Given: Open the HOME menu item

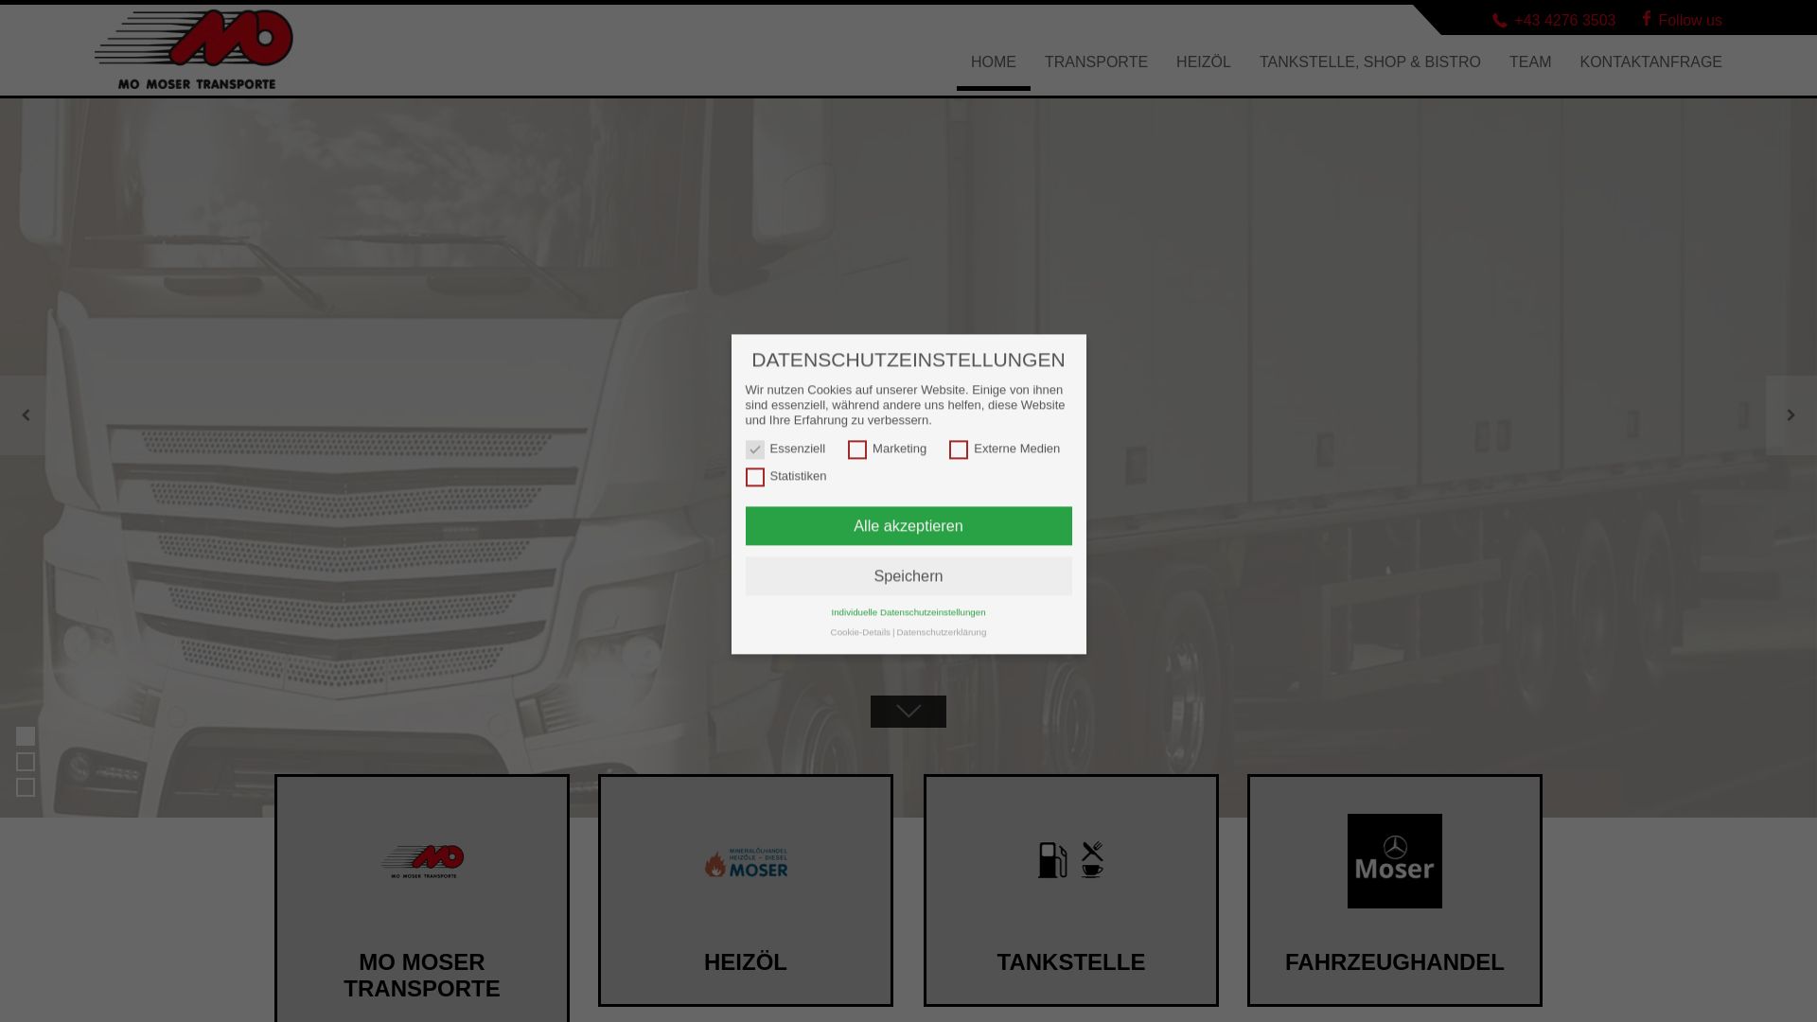Looking at the screenshot, I should tap(994, 62).
